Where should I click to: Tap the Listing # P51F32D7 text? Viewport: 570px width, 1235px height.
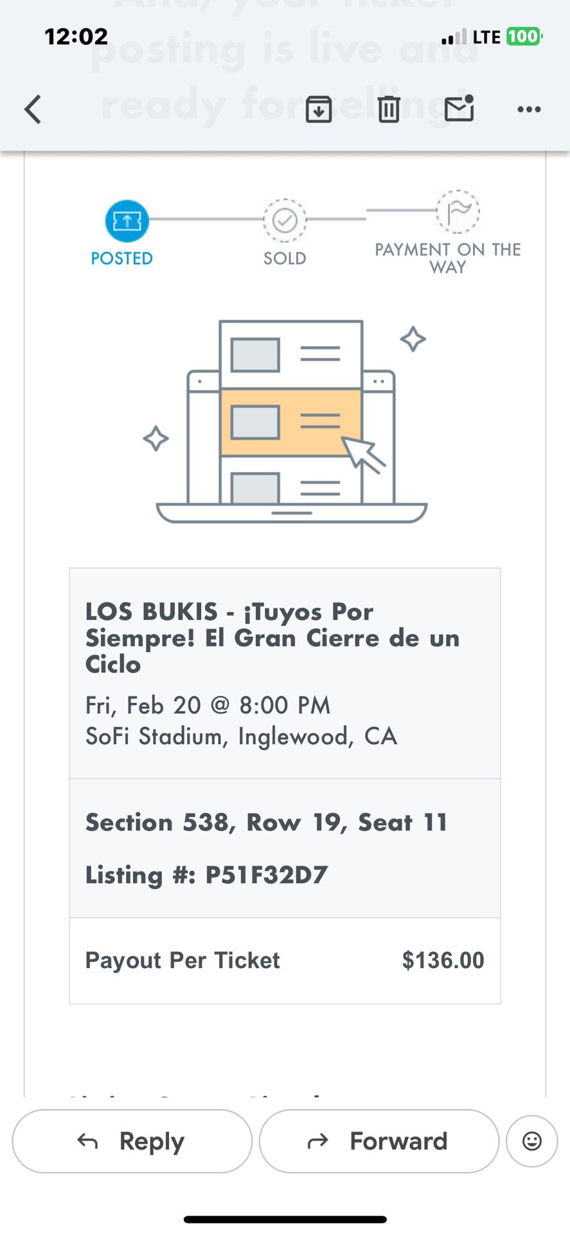[x=206, y=875]
